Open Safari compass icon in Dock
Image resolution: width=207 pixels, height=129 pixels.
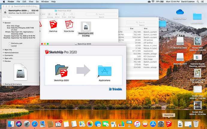click(34, 124)
